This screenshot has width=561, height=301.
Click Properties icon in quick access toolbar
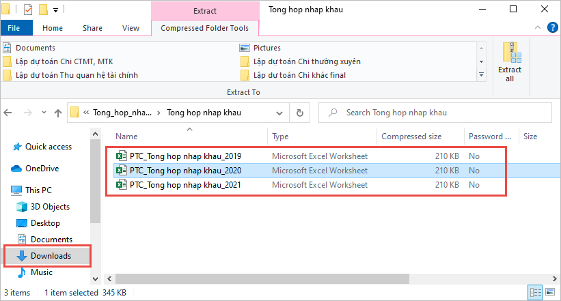coord(27,10)
